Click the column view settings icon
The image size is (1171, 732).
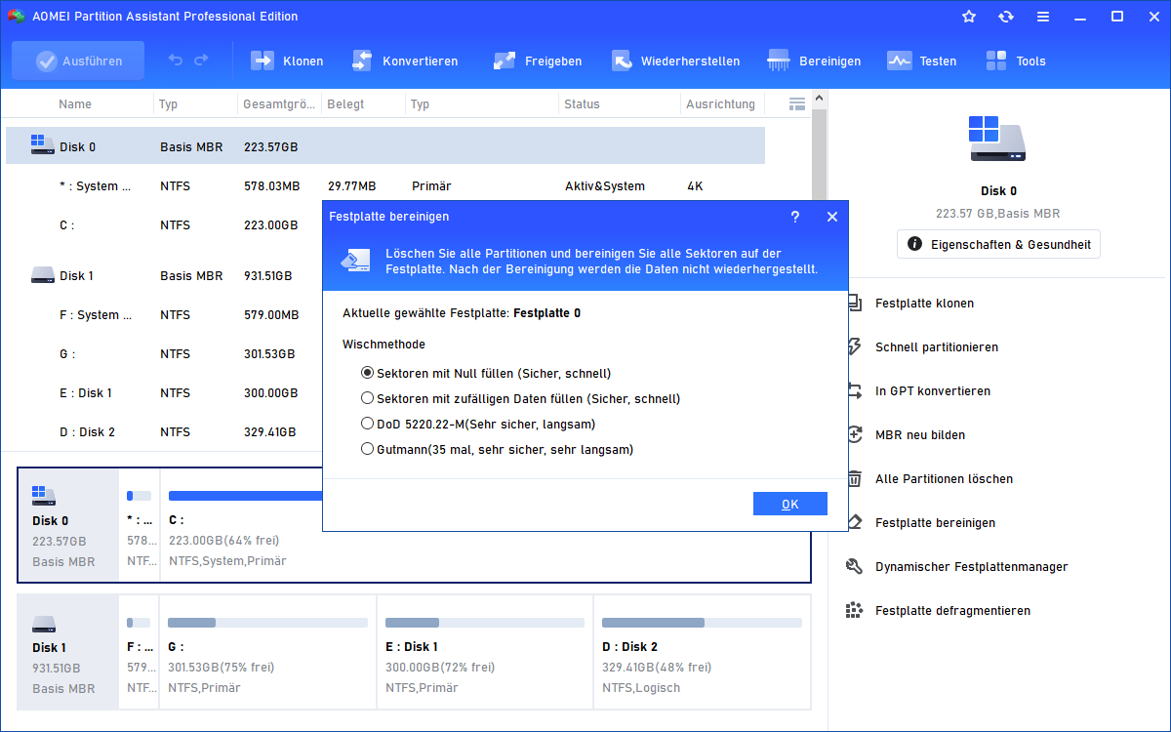pyautogui.click(x=797, y=103)
